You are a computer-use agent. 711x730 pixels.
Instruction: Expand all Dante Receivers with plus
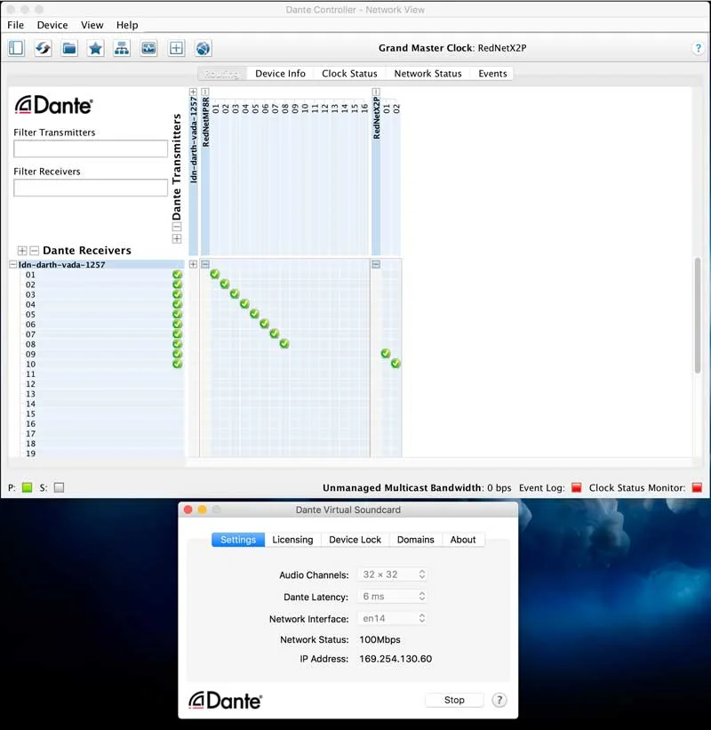[22, 251]
